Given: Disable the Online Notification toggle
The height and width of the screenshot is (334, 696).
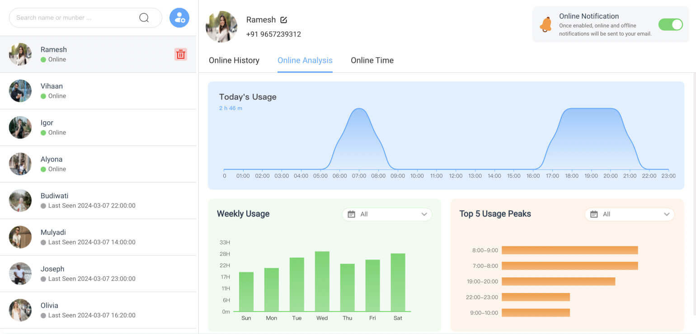Looking at the screenshot, I should click(x=670, y=24).
